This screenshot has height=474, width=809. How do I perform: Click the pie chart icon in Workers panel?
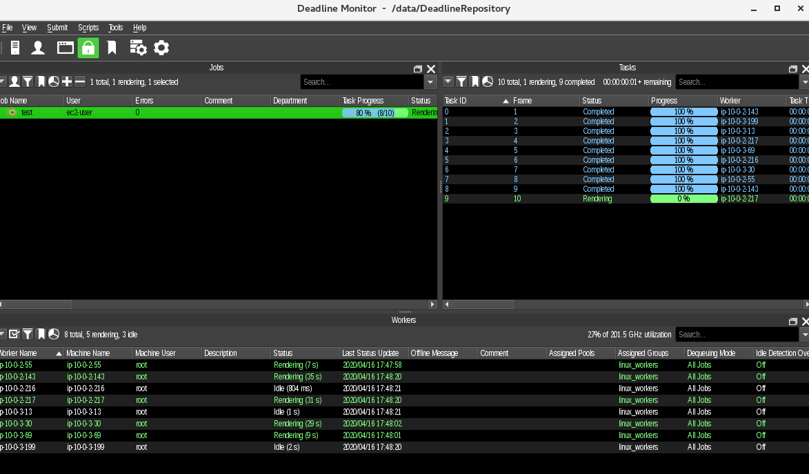pos(54,335)
